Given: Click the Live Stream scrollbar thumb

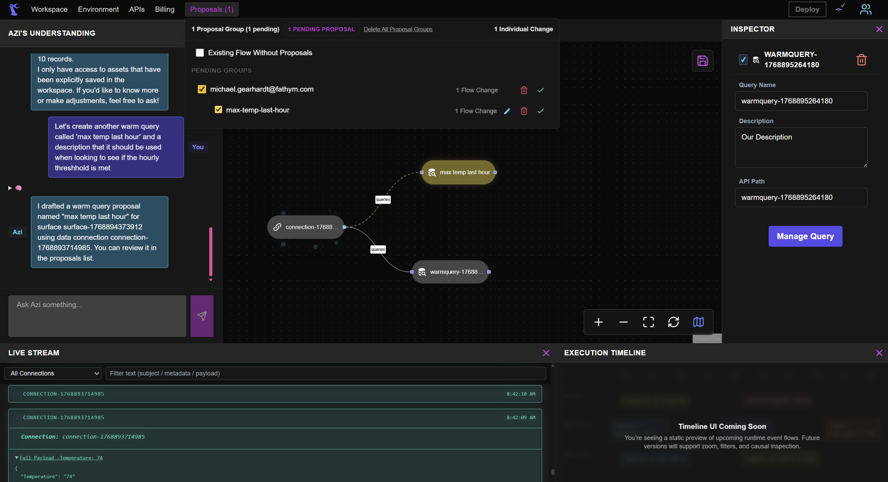Looking at the screenshot, I should tap(553, 472).
